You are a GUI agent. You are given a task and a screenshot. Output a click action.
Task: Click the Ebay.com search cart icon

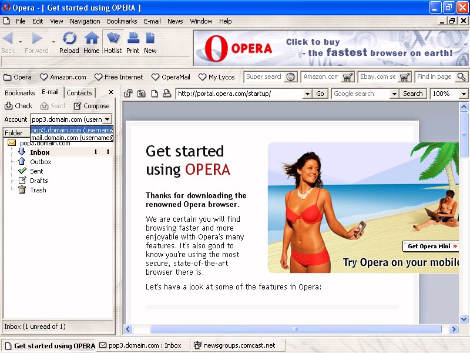tap(405, 77)
